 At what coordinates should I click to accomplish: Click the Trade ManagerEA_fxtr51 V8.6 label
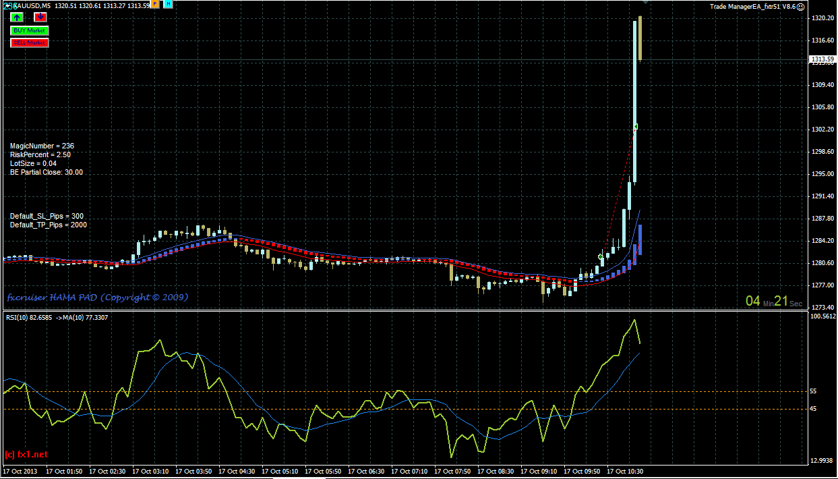pyautogui.click(x=752, y=6)
